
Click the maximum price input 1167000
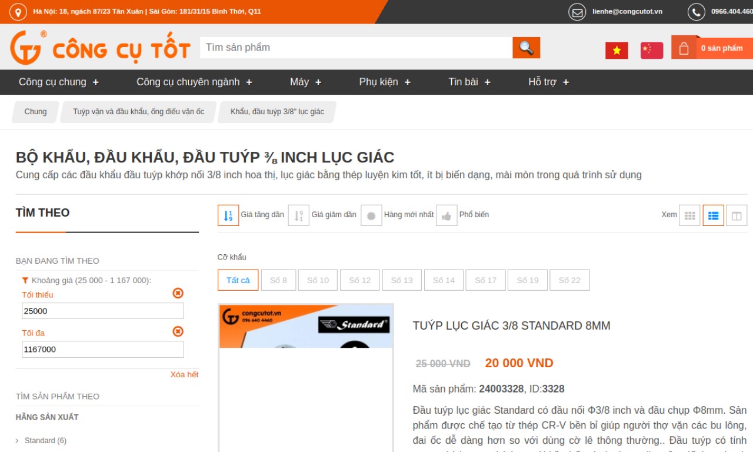point(103,349)
